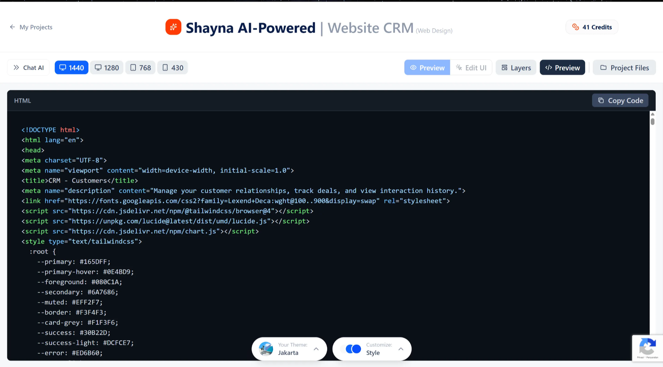Open Chat AI with the double-chevron icon
Viewport: 663px width, 367px height.
coord(16,67)
